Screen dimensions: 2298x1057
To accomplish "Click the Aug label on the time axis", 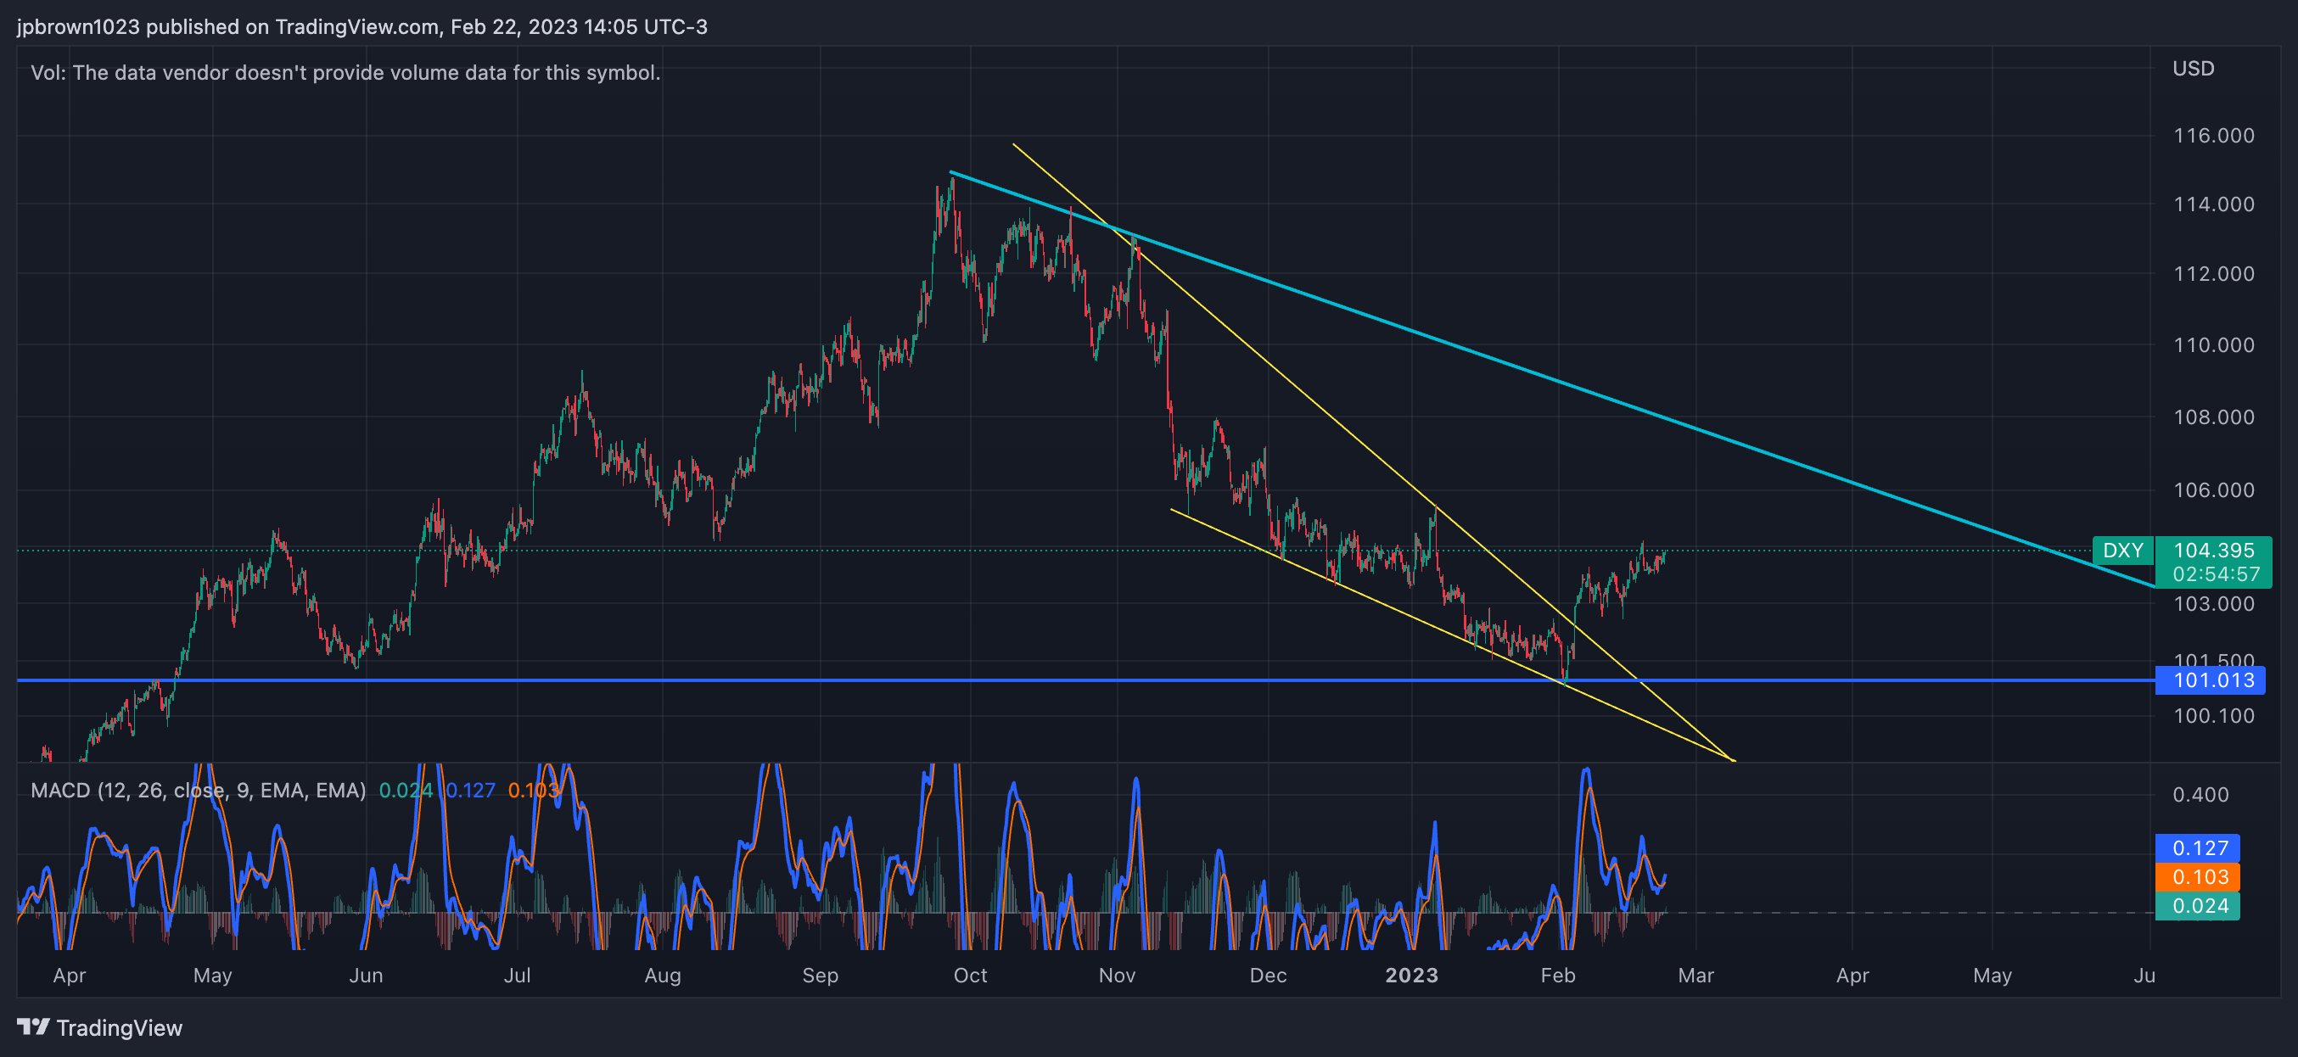I will click(x=663, y=976).
